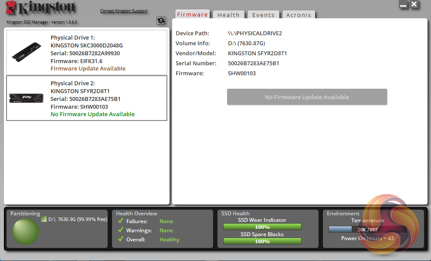431x261 pixels.
Task: Click green "No Firmware Update Available" status text
Action: (93, 114)
